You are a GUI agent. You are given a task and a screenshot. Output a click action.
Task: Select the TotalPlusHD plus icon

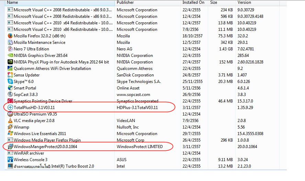[x=10, y=108]
